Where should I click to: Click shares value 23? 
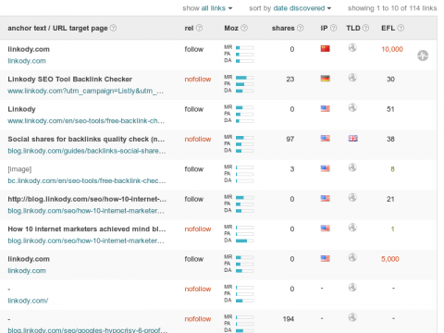click(290, 80)
